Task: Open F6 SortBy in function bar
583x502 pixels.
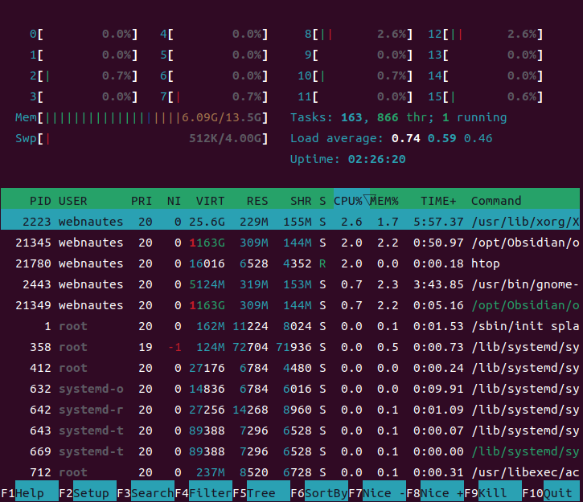Action: click(x=319, y=492)
